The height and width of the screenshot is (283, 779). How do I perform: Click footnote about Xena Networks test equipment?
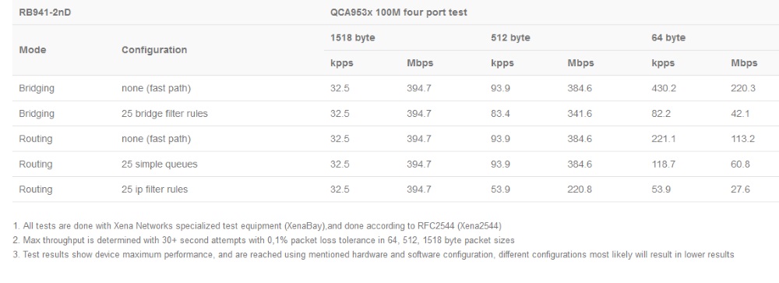click(x=257, y=226)
